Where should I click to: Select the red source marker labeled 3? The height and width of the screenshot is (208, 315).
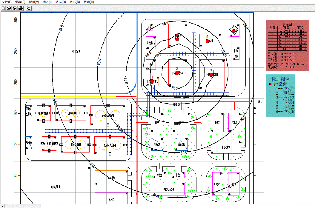pyautogui.click(x=211, y=75)
